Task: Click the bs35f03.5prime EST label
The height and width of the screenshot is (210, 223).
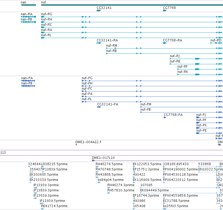Action: point(176,206)
